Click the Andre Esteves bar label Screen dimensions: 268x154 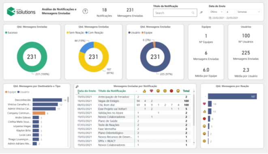click(x=23, y=118)
